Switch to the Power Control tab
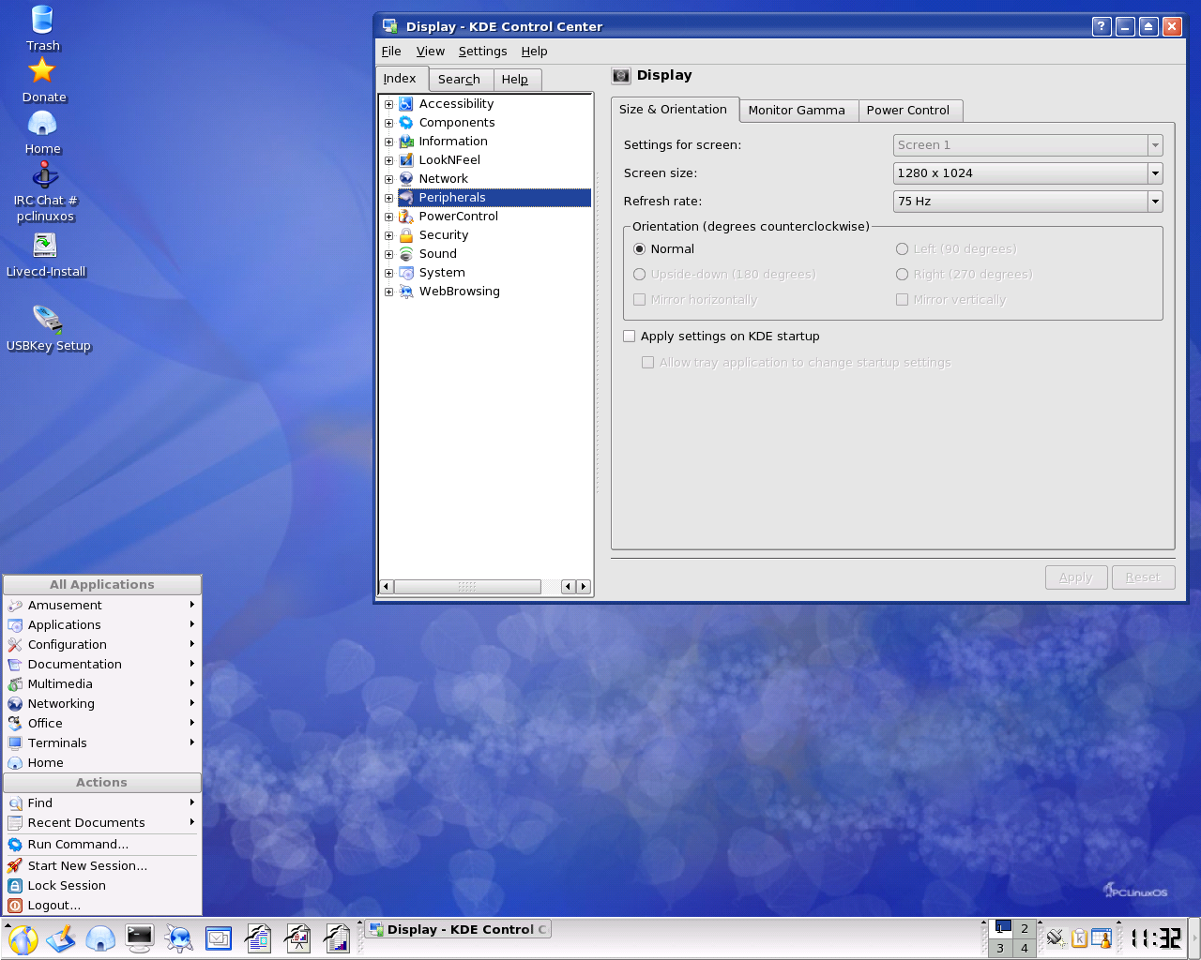The height and width of the screenshot is (960, 1201). [908, 111]
